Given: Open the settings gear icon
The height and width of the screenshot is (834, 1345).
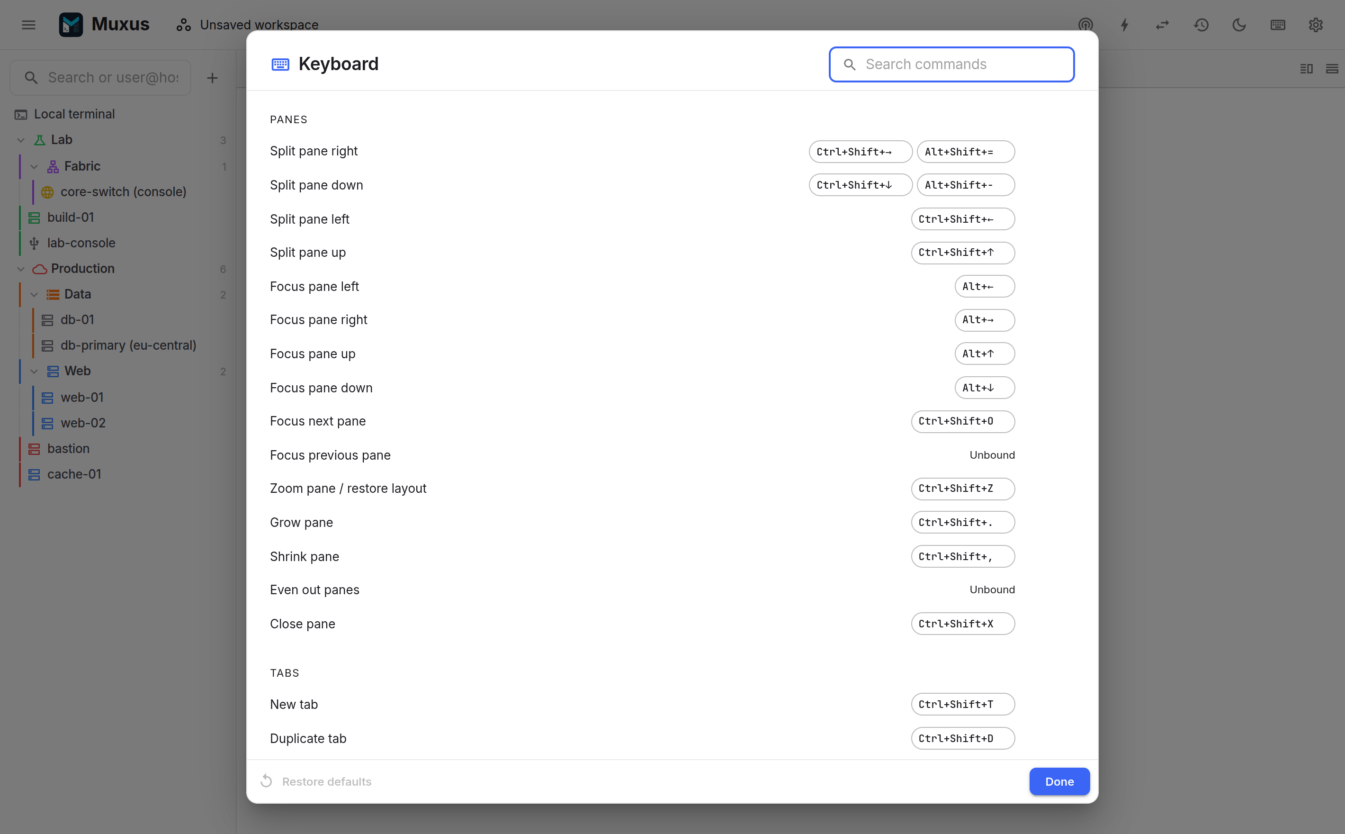Looking at the screenshot, I should click(x=1316, y=25).
